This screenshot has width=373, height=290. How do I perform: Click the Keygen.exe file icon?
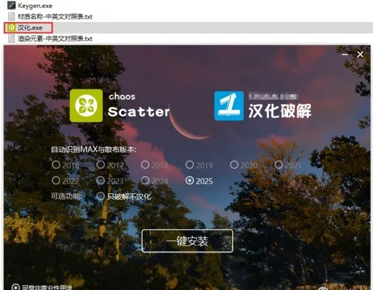[x=11, y=5]
